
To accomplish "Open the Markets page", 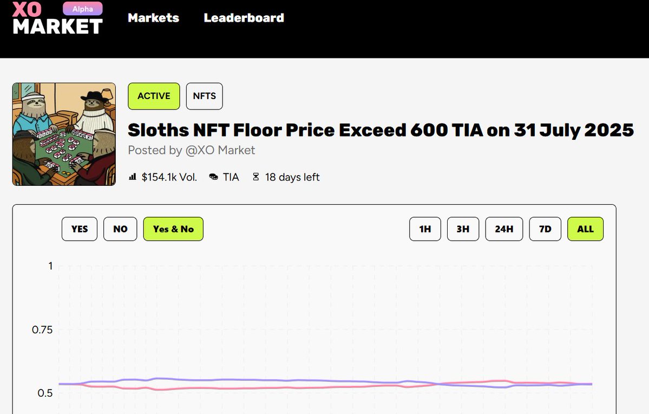I will coord(154,18).
